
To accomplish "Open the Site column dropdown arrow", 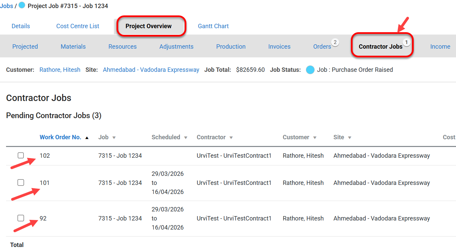I will coord(350,138).
